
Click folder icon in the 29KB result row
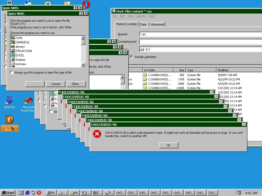click(145, 83)
